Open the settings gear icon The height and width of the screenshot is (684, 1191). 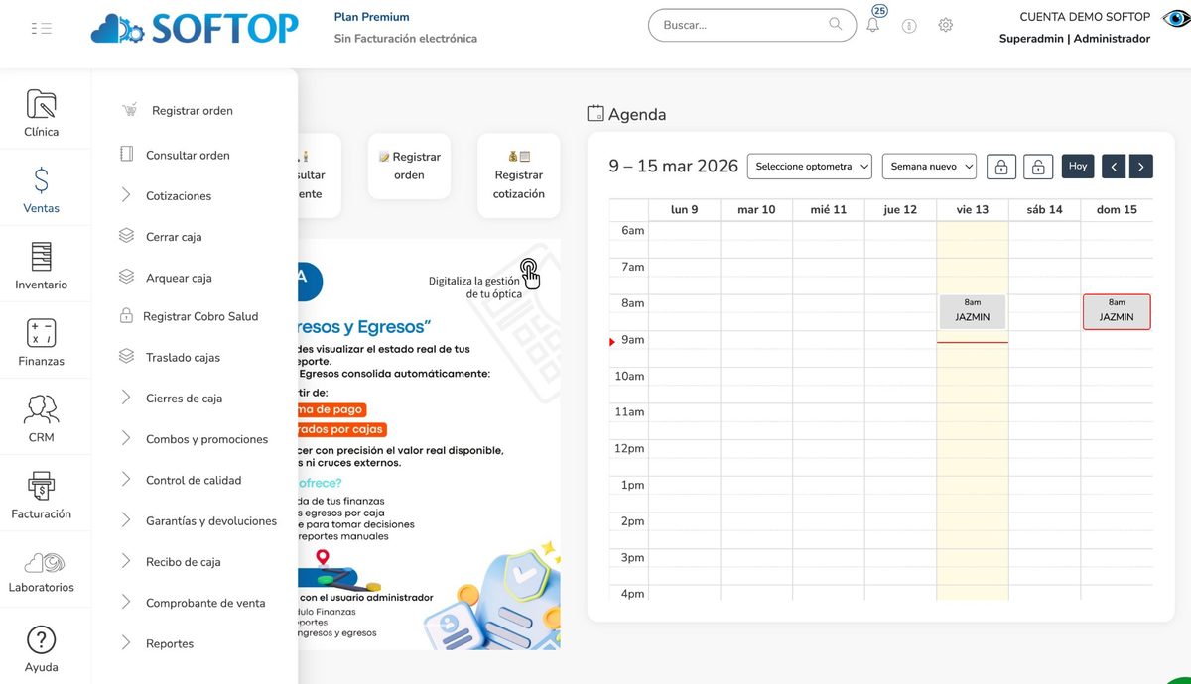pos(945,24)
